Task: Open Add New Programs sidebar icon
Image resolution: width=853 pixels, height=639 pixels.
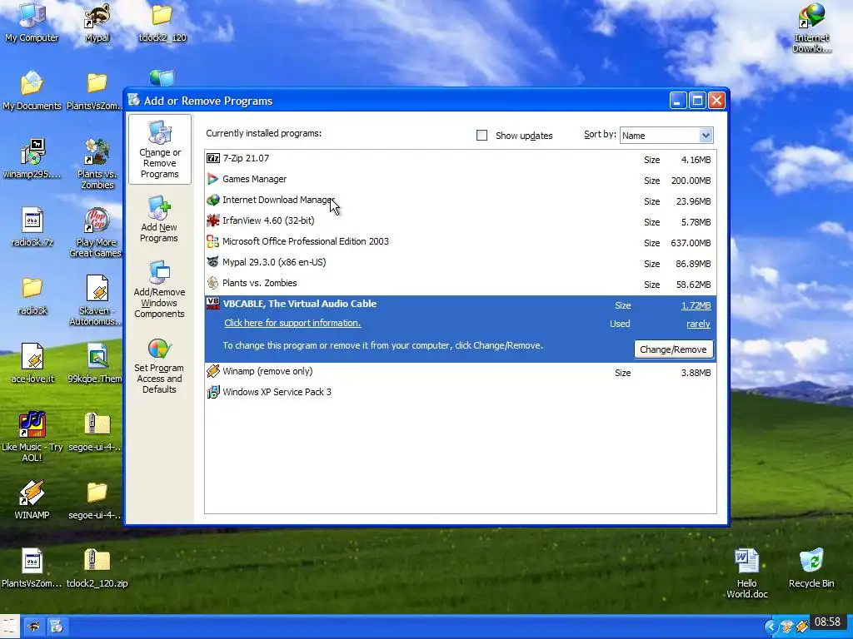Action: tap(159, 220)
